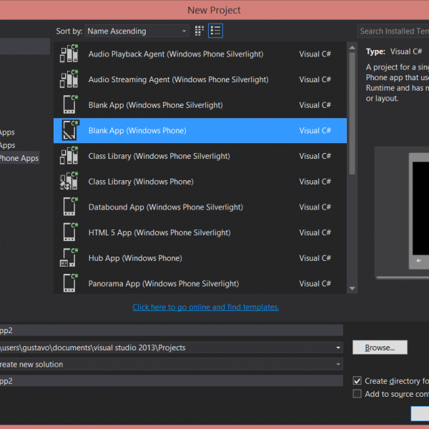Toggle Create directory for solution checkbox
429x429 pixels.
pyautogui.click(x=357, y=380)
